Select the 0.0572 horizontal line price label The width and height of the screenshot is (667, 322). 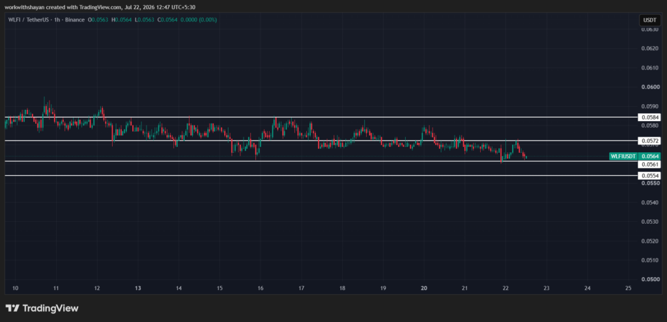click(649, 141)
